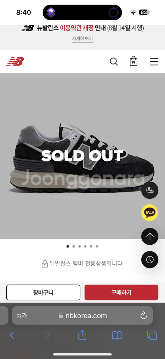Open Safari bookmarks book icon

click(x=117, y=336)
